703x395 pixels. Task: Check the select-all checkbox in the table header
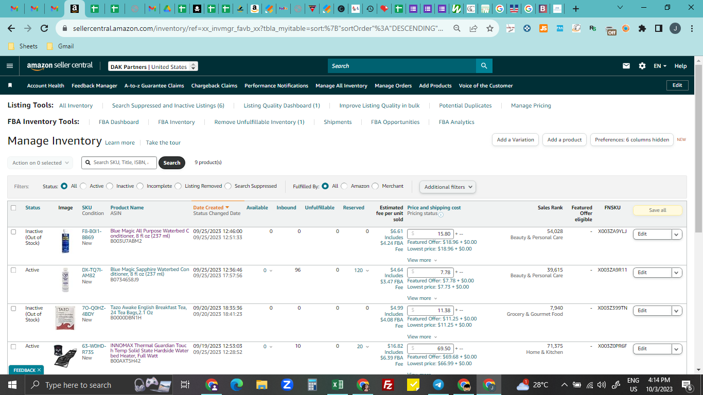coord(13,208)
